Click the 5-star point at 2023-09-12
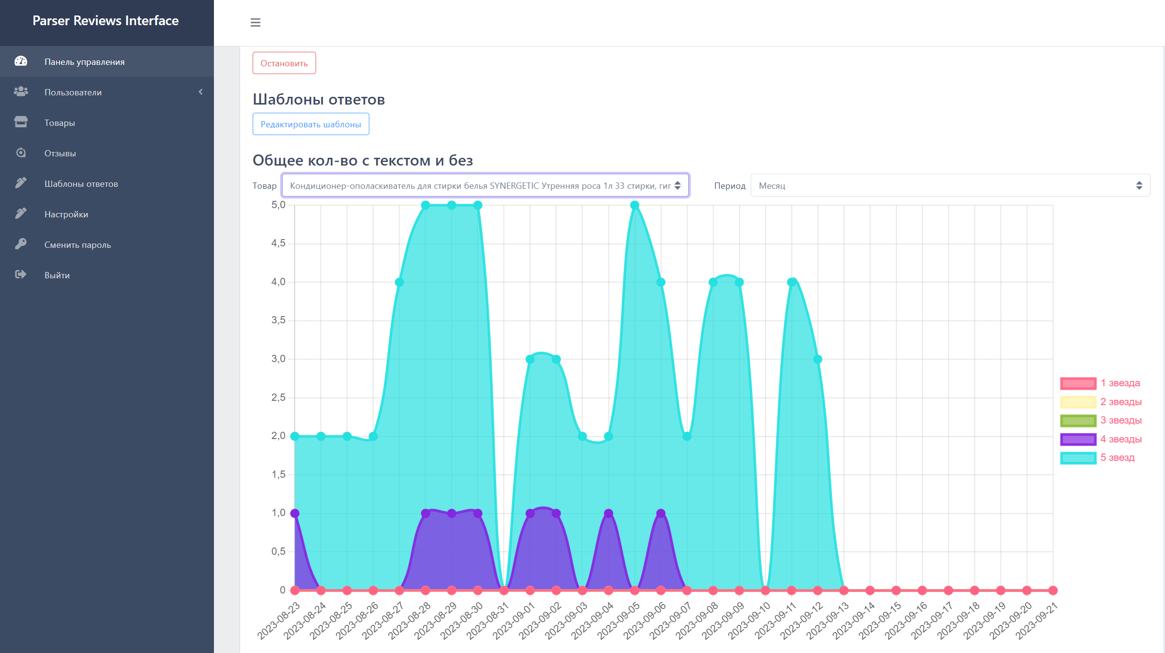This screenshot has height=653, width=1165. [817, 359]
